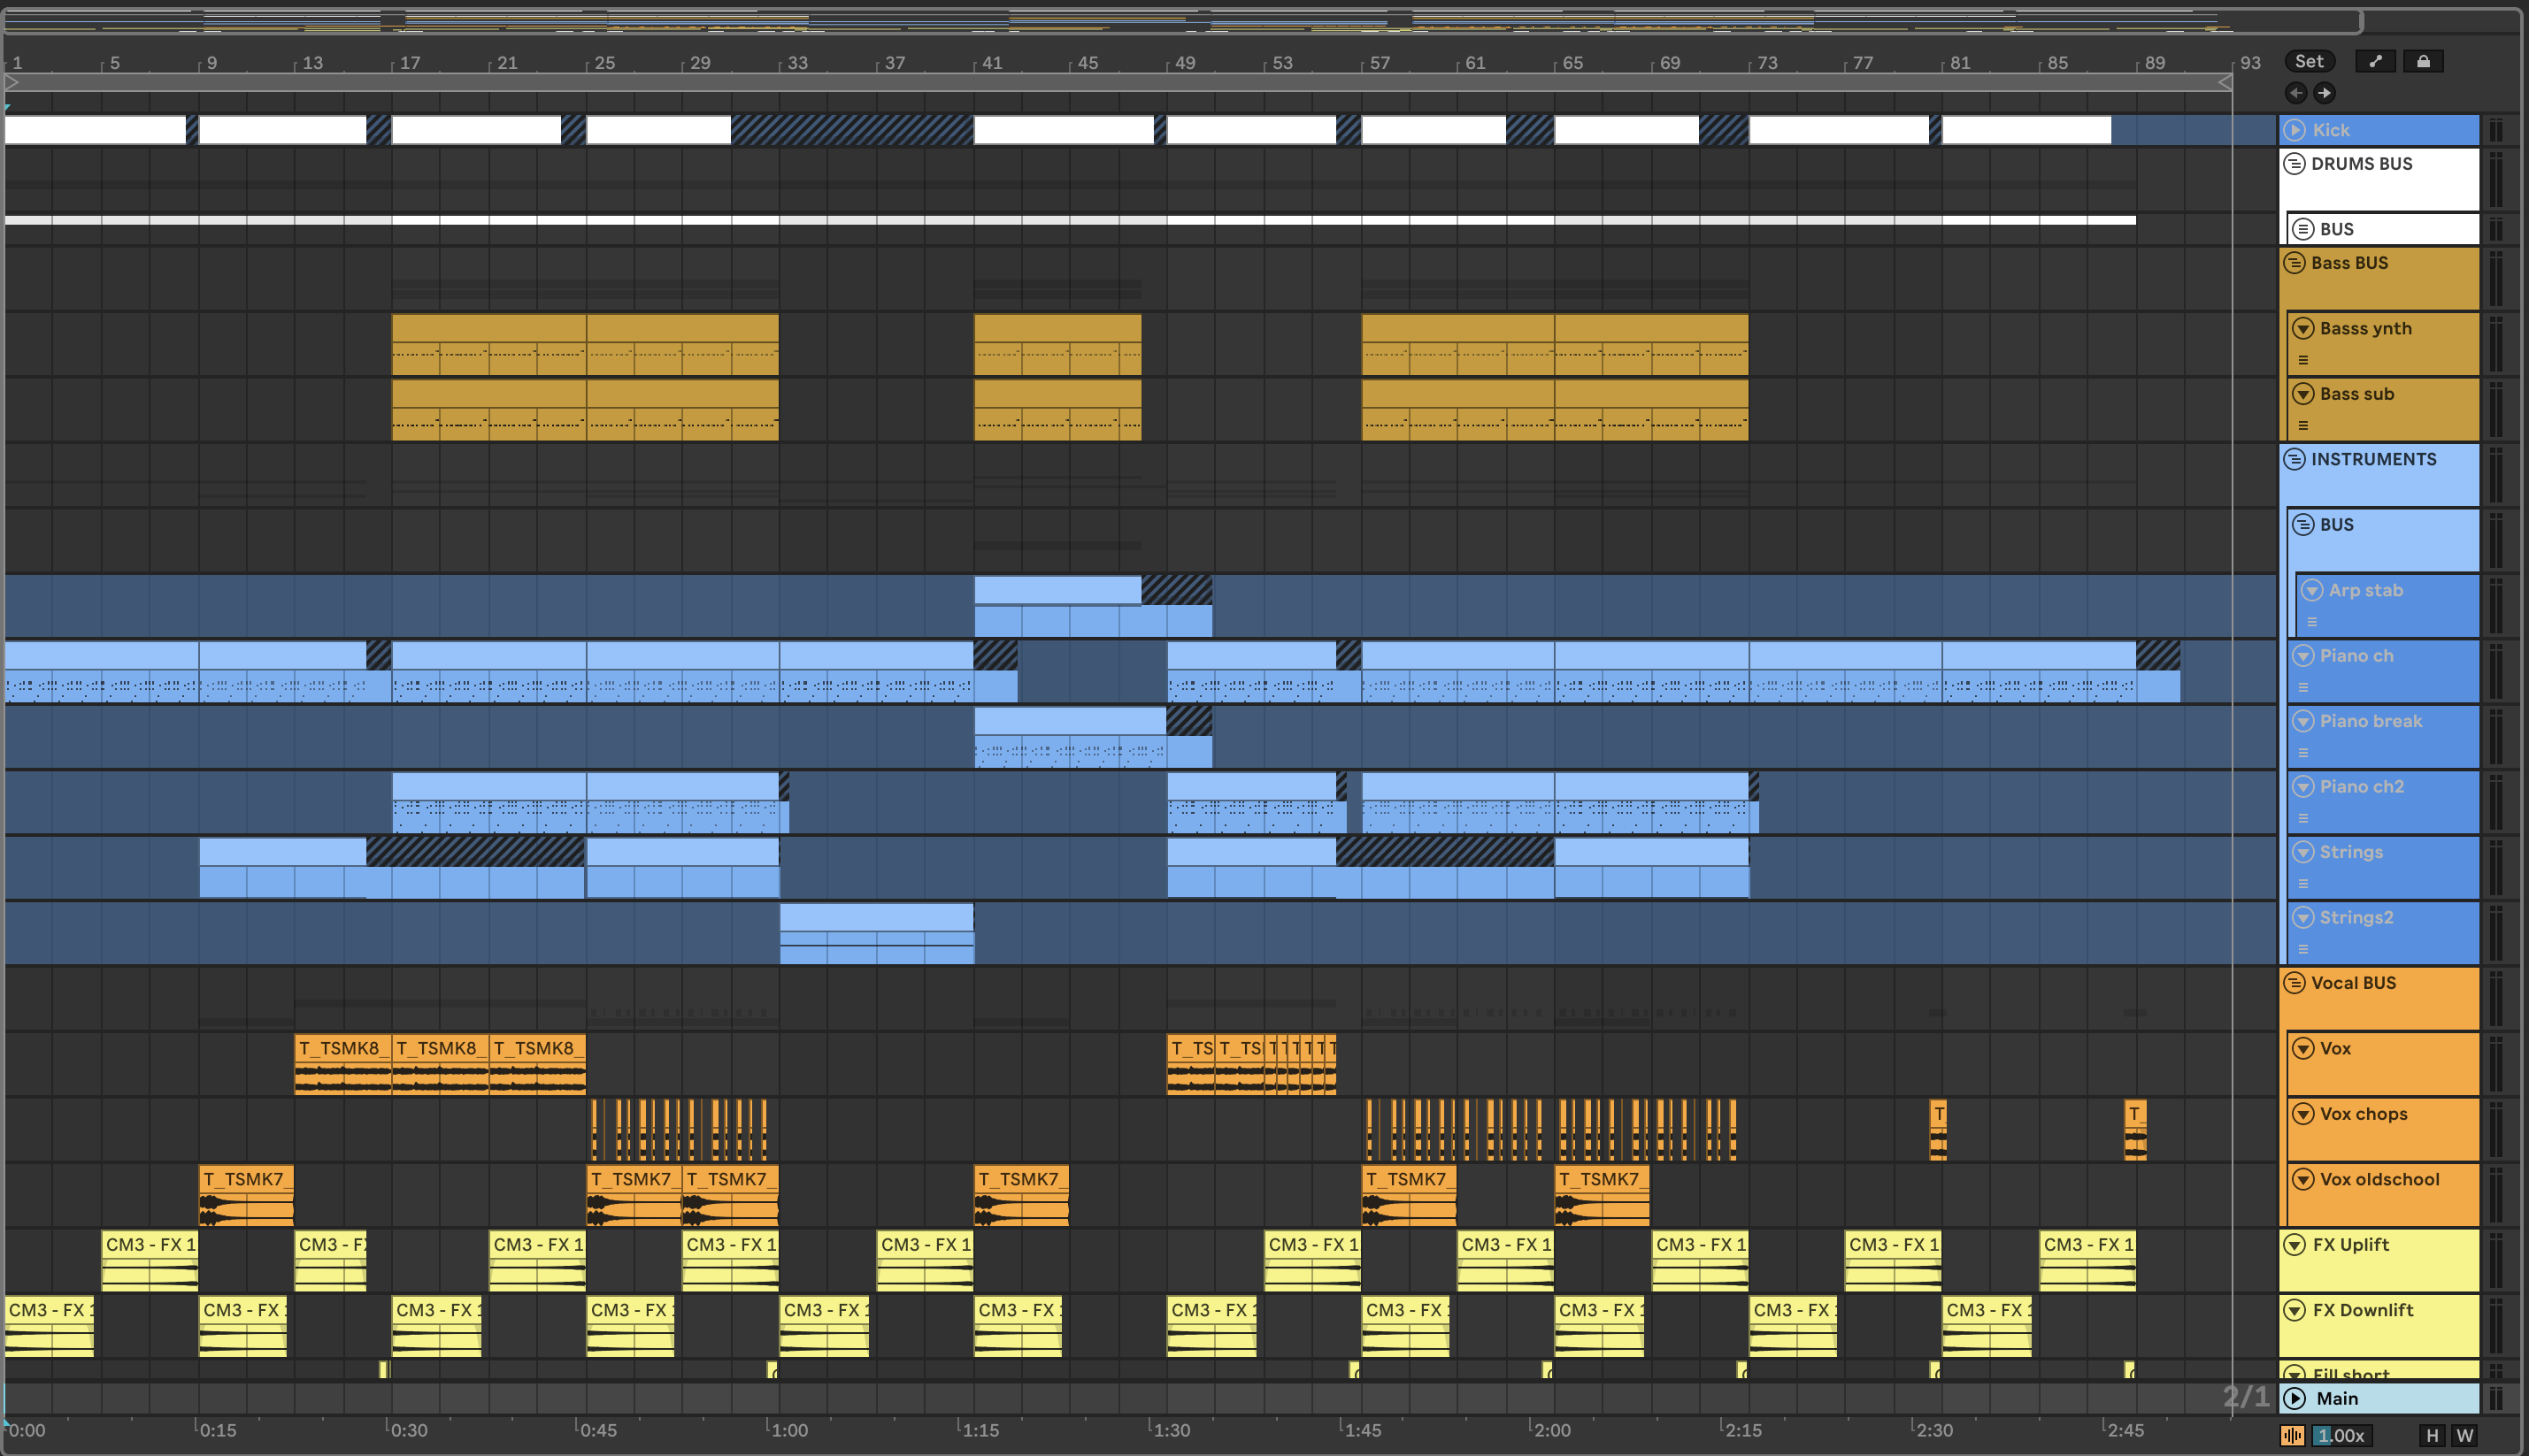Click the 1.00x zoom level slider
Viewport: 2529px width, 1456px height.
[2341, 1436]
